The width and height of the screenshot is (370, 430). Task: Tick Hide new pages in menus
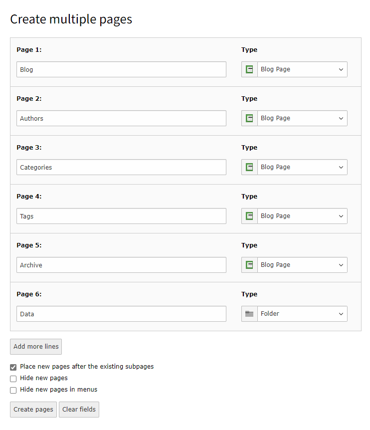[x=13, y=390]
